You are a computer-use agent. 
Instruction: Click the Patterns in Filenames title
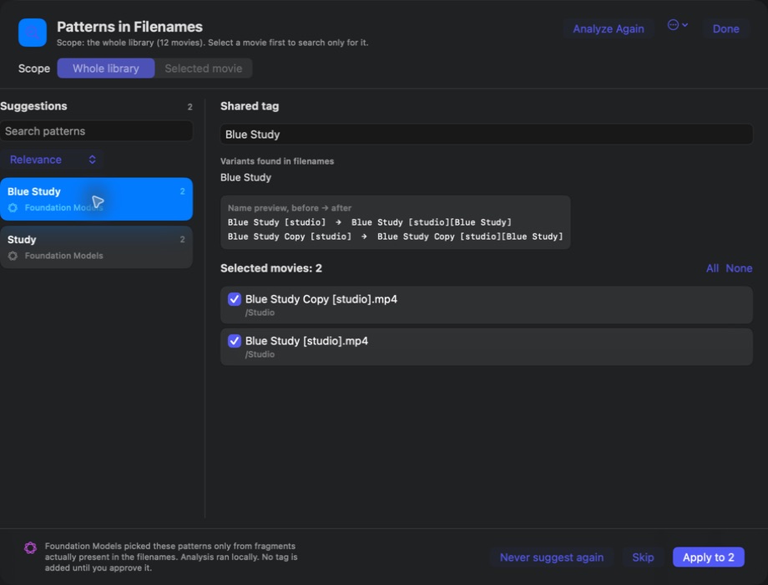(129, 27)
